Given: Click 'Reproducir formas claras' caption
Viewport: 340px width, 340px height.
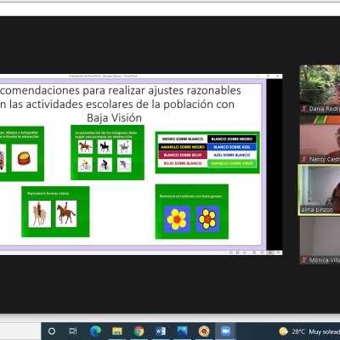Looking at the screenshot, I should pyautogui.click(x=48, y=193).
